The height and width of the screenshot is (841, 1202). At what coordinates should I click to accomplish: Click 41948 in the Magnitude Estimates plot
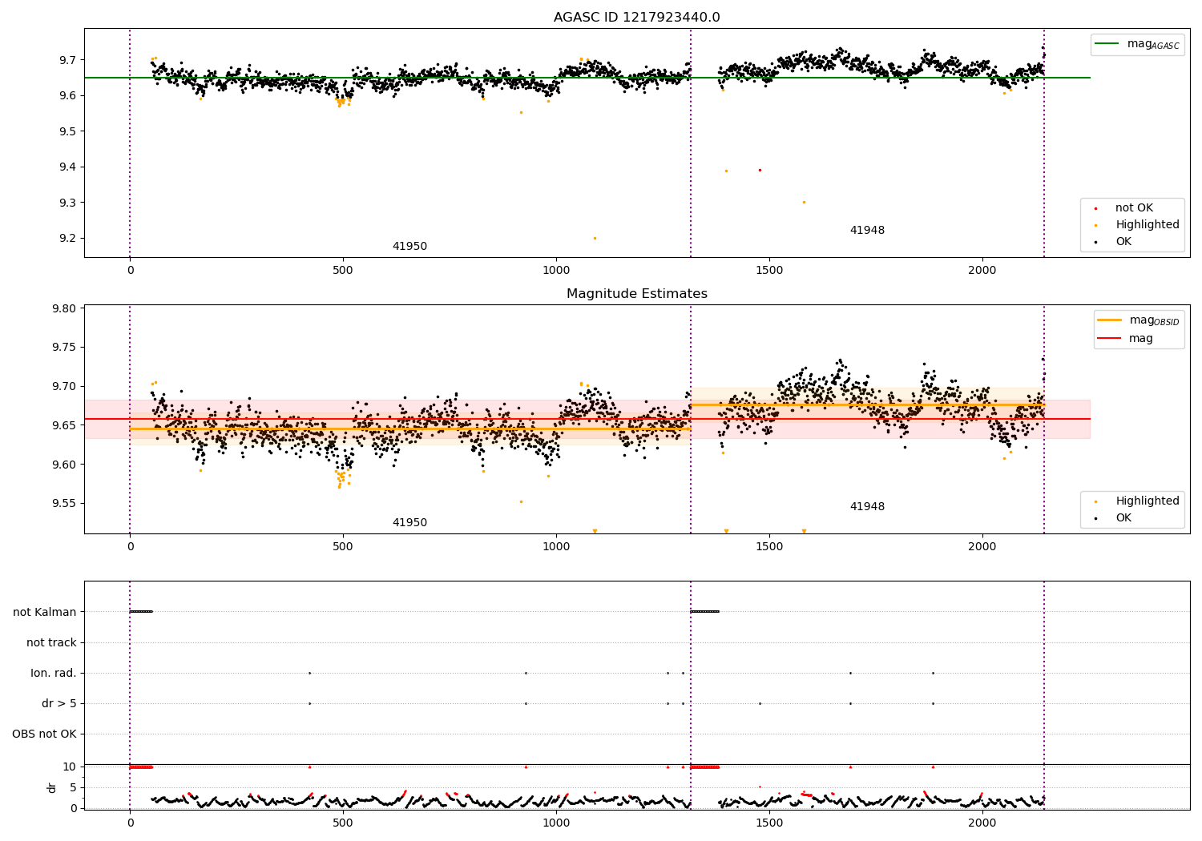[867, 507]
